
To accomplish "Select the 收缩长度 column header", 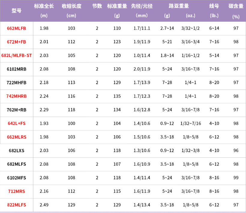I will [x=71, y=6].
